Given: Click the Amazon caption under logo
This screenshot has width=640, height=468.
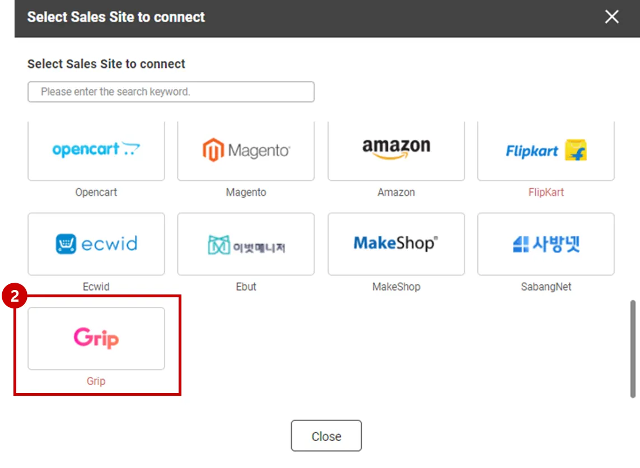Looking at the screenshot, I should click(396, 192).
